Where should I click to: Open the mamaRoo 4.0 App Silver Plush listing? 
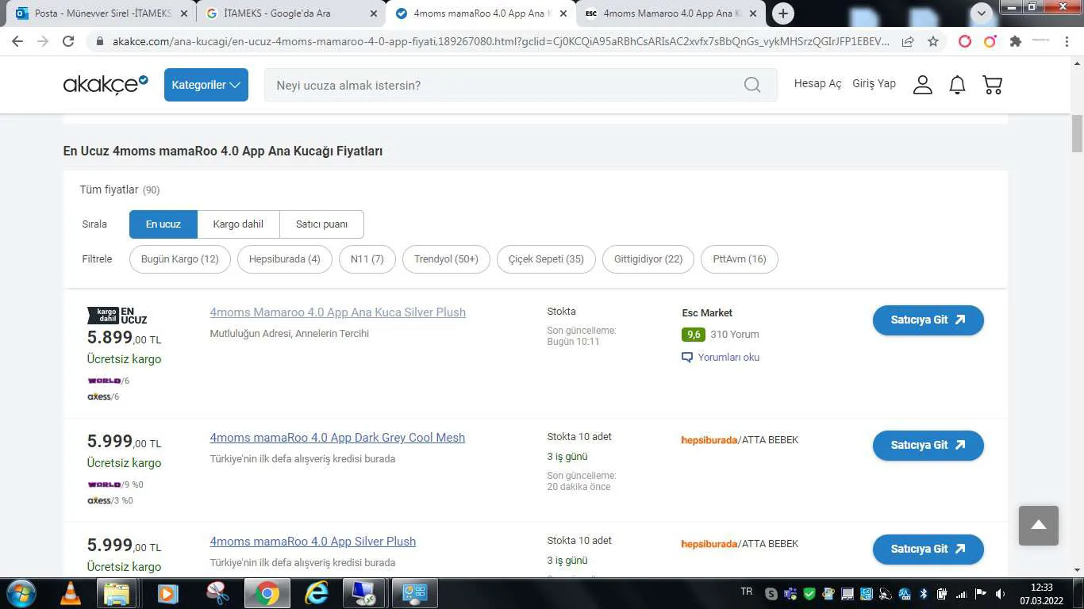coord(313,542)
